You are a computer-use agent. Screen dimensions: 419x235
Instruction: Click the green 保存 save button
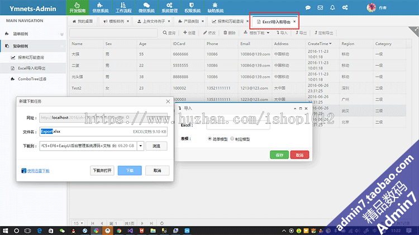[279, 155]
